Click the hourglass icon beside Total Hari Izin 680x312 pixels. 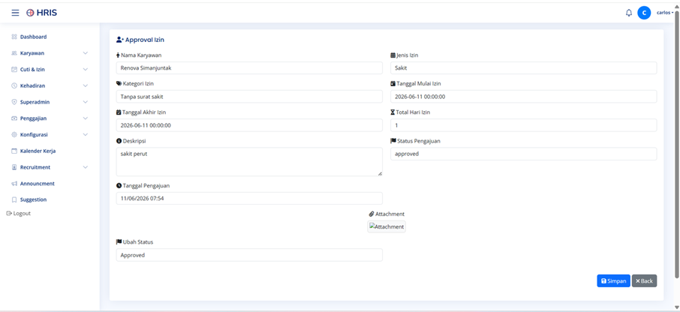pos(393,112)
